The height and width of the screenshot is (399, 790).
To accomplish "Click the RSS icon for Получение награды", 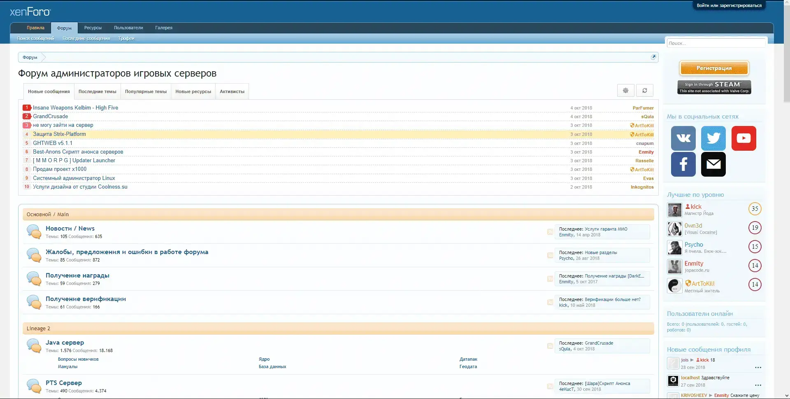I will pos(550,279).
